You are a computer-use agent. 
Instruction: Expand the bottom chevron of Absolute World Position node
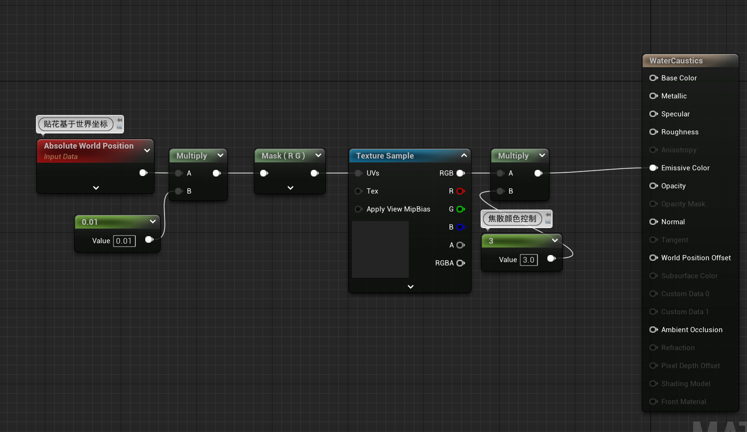click(x=96, y=188)
